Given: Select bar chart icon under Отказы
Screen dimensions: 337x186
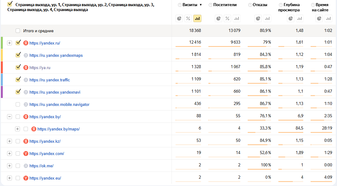Looking at the screenshot, I should [267, 18].
